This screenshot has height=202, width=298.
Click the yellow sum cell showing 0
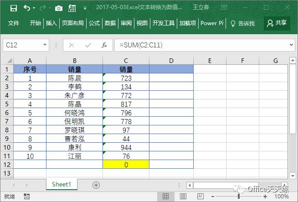126,165
